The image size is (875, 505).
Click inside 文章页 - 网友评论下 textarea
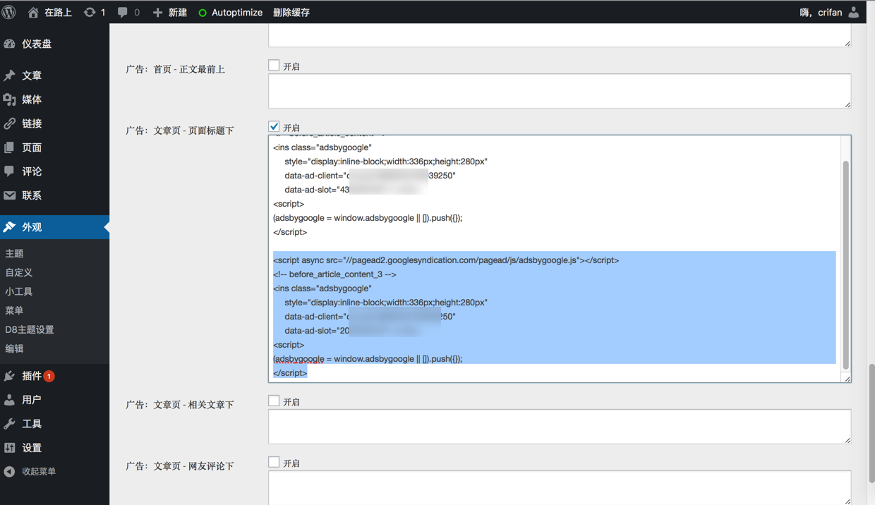(560, 487)
